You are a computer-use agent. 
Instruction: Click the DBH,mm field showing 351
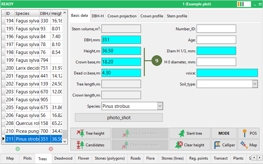pyautogui.click(x=121, y=40)
